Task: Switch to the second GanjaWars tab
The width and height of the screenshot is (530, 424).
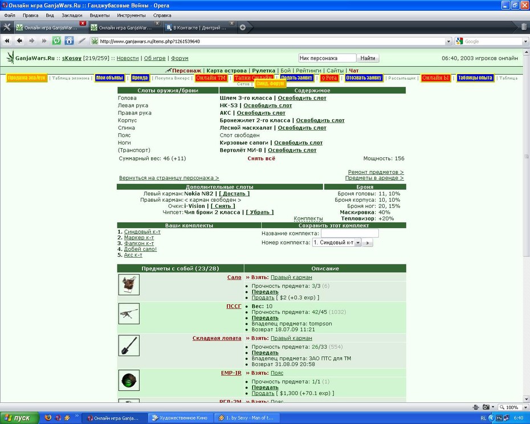Action: pyautogui.click(x=124, y=28)
